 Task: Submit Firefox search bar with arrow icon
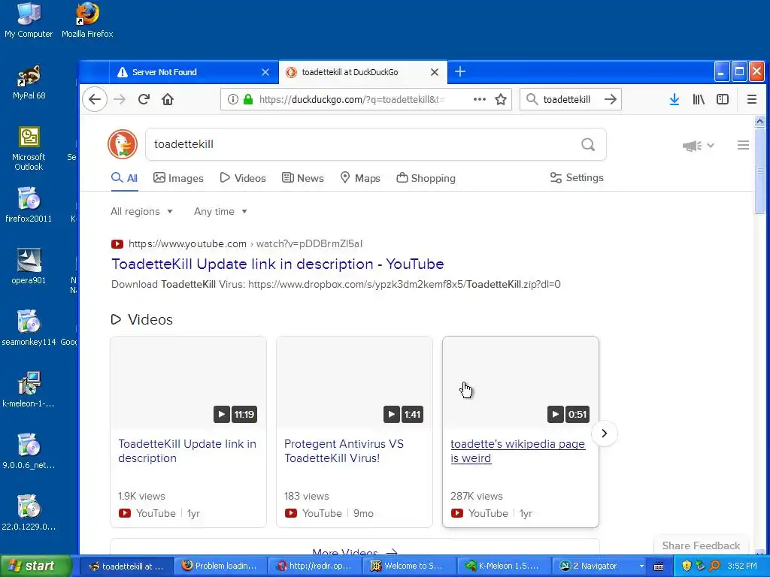[x=610, y=100]
